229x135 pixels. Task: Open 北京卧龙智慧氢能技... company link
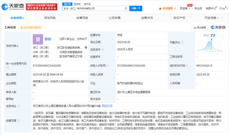(x=72, y=52)
